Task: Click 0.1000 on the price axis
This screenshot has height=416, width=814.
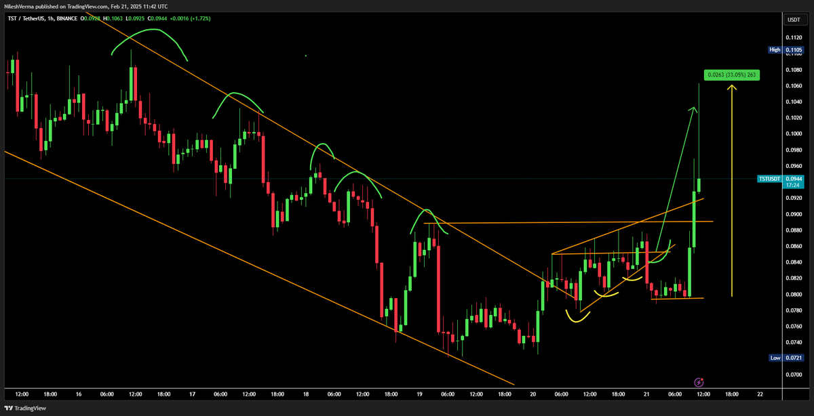Action: [x=793, y=133]
